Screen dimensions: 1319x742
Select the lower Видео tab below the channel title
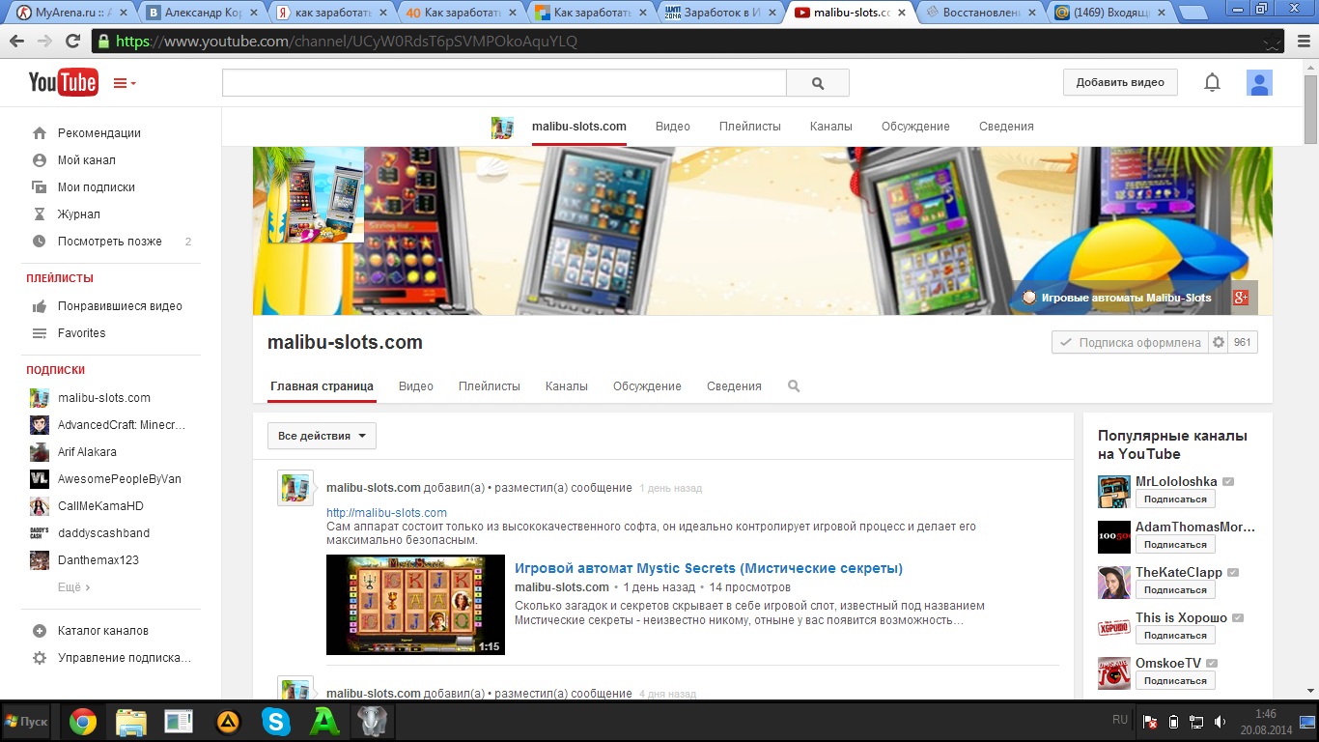pyautogui.click(x=416, y=386)
